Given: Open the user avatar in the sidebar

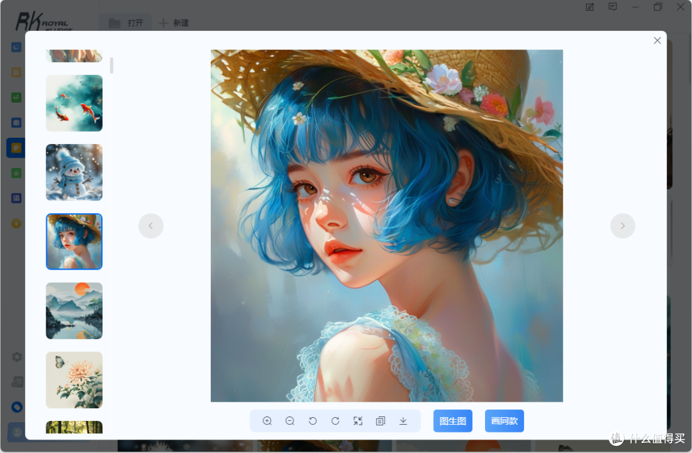Looking at the screenshot, I should click(17, 432).
